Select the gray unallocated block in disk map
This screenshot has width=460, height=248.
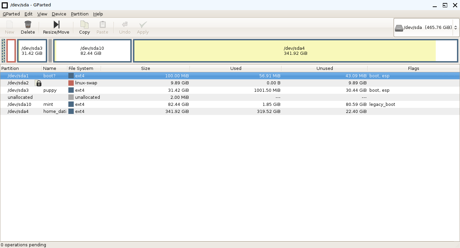click(50, 51)
